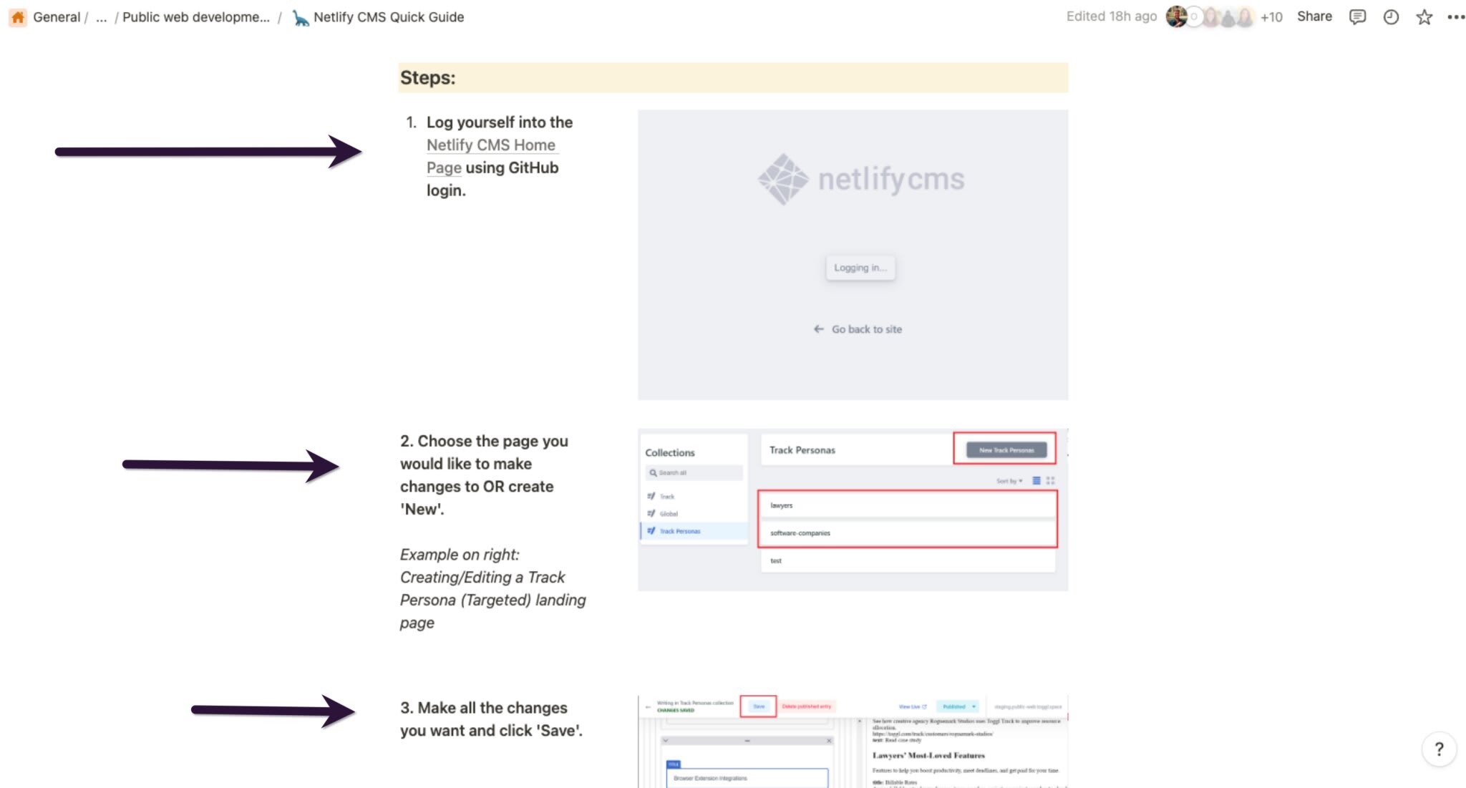Click the breadcrumb 'Public web developme...' link

195,16
